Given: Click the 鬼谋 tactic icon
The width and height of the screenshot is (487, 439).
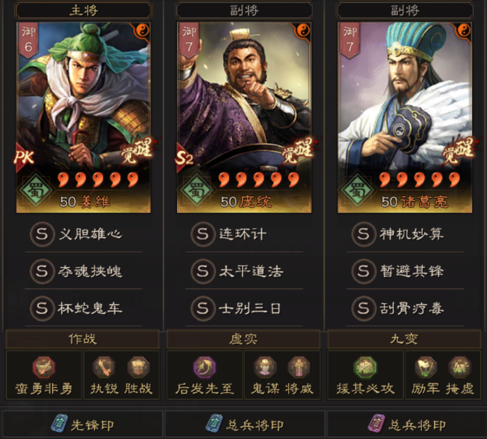Looking at the screenshot, I should click(265, 367).
